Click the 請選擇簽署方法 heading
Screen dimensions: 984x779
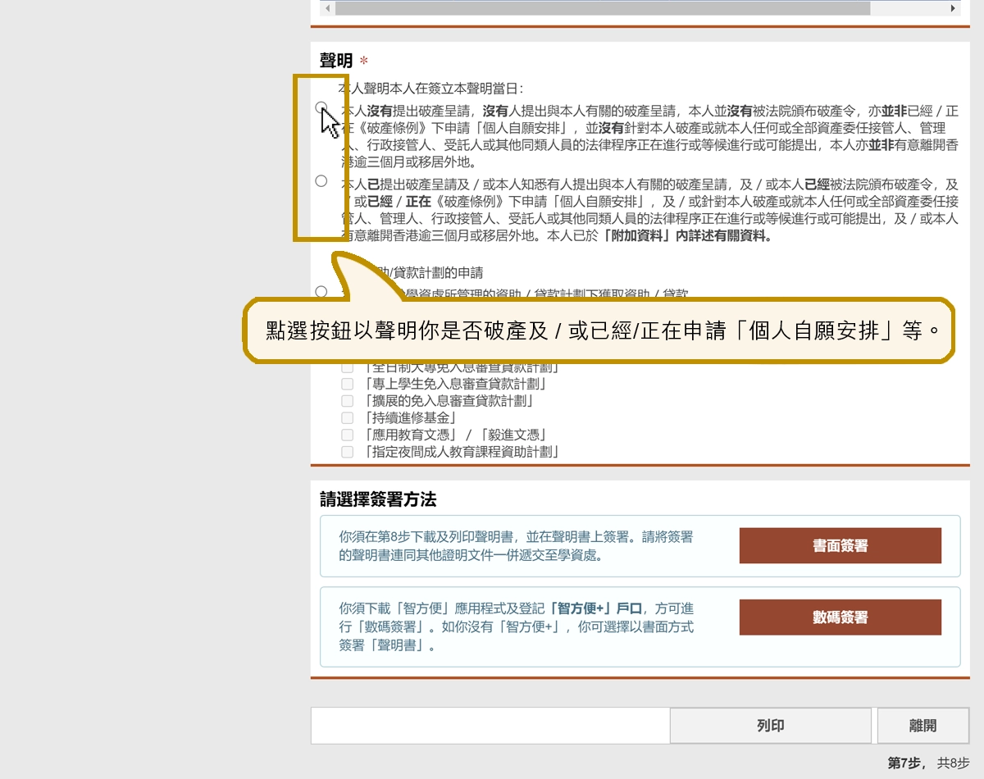[378, 499]
